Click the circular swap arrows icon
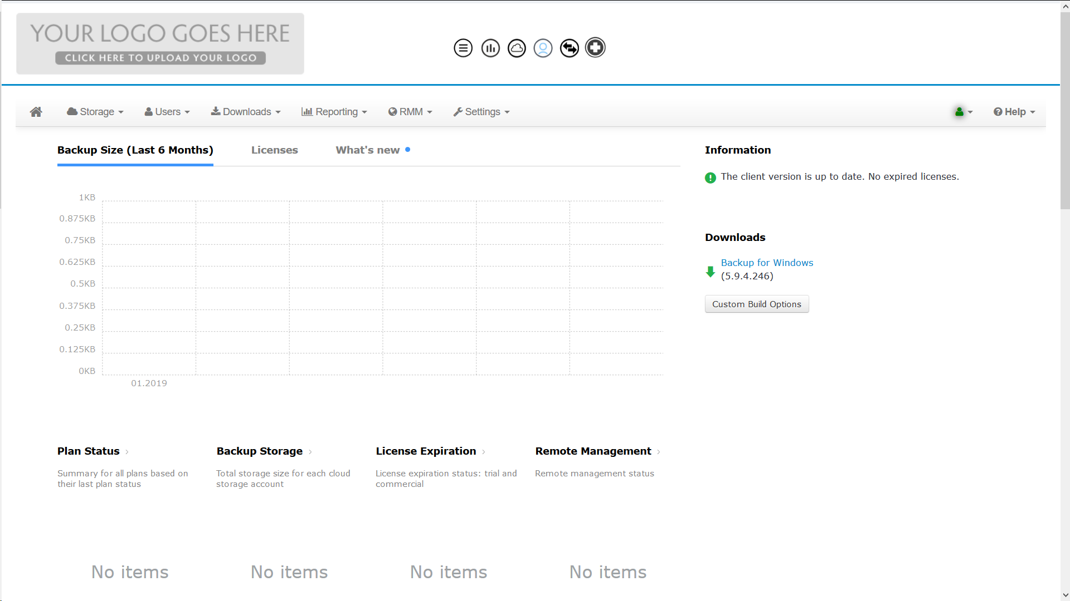This screenshot has width=1070, height=601. (x=569, y=48)
